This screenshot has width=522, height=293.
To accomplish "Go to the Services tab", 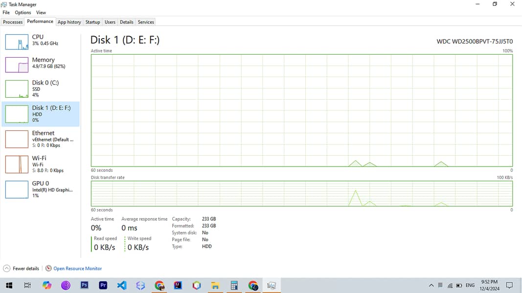I will click(146, 22).
